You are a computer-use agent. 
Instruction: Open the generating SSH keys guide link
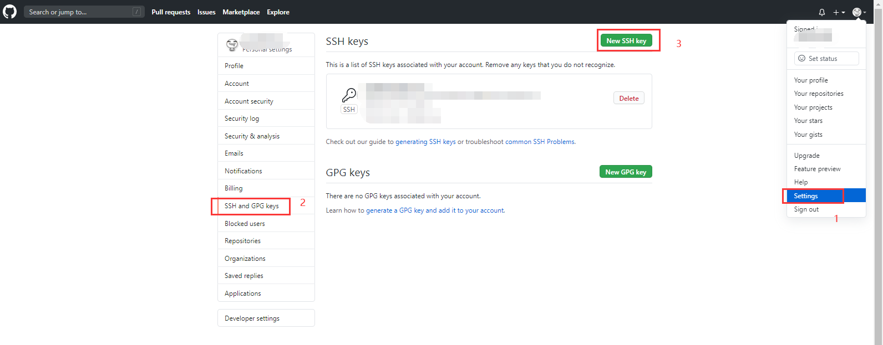pyautogui.click(x=425, y=142)
